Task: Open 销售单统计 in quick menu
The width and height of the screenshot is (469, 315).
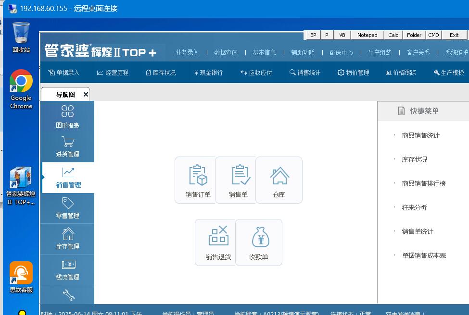Action: tap(418, 231)
